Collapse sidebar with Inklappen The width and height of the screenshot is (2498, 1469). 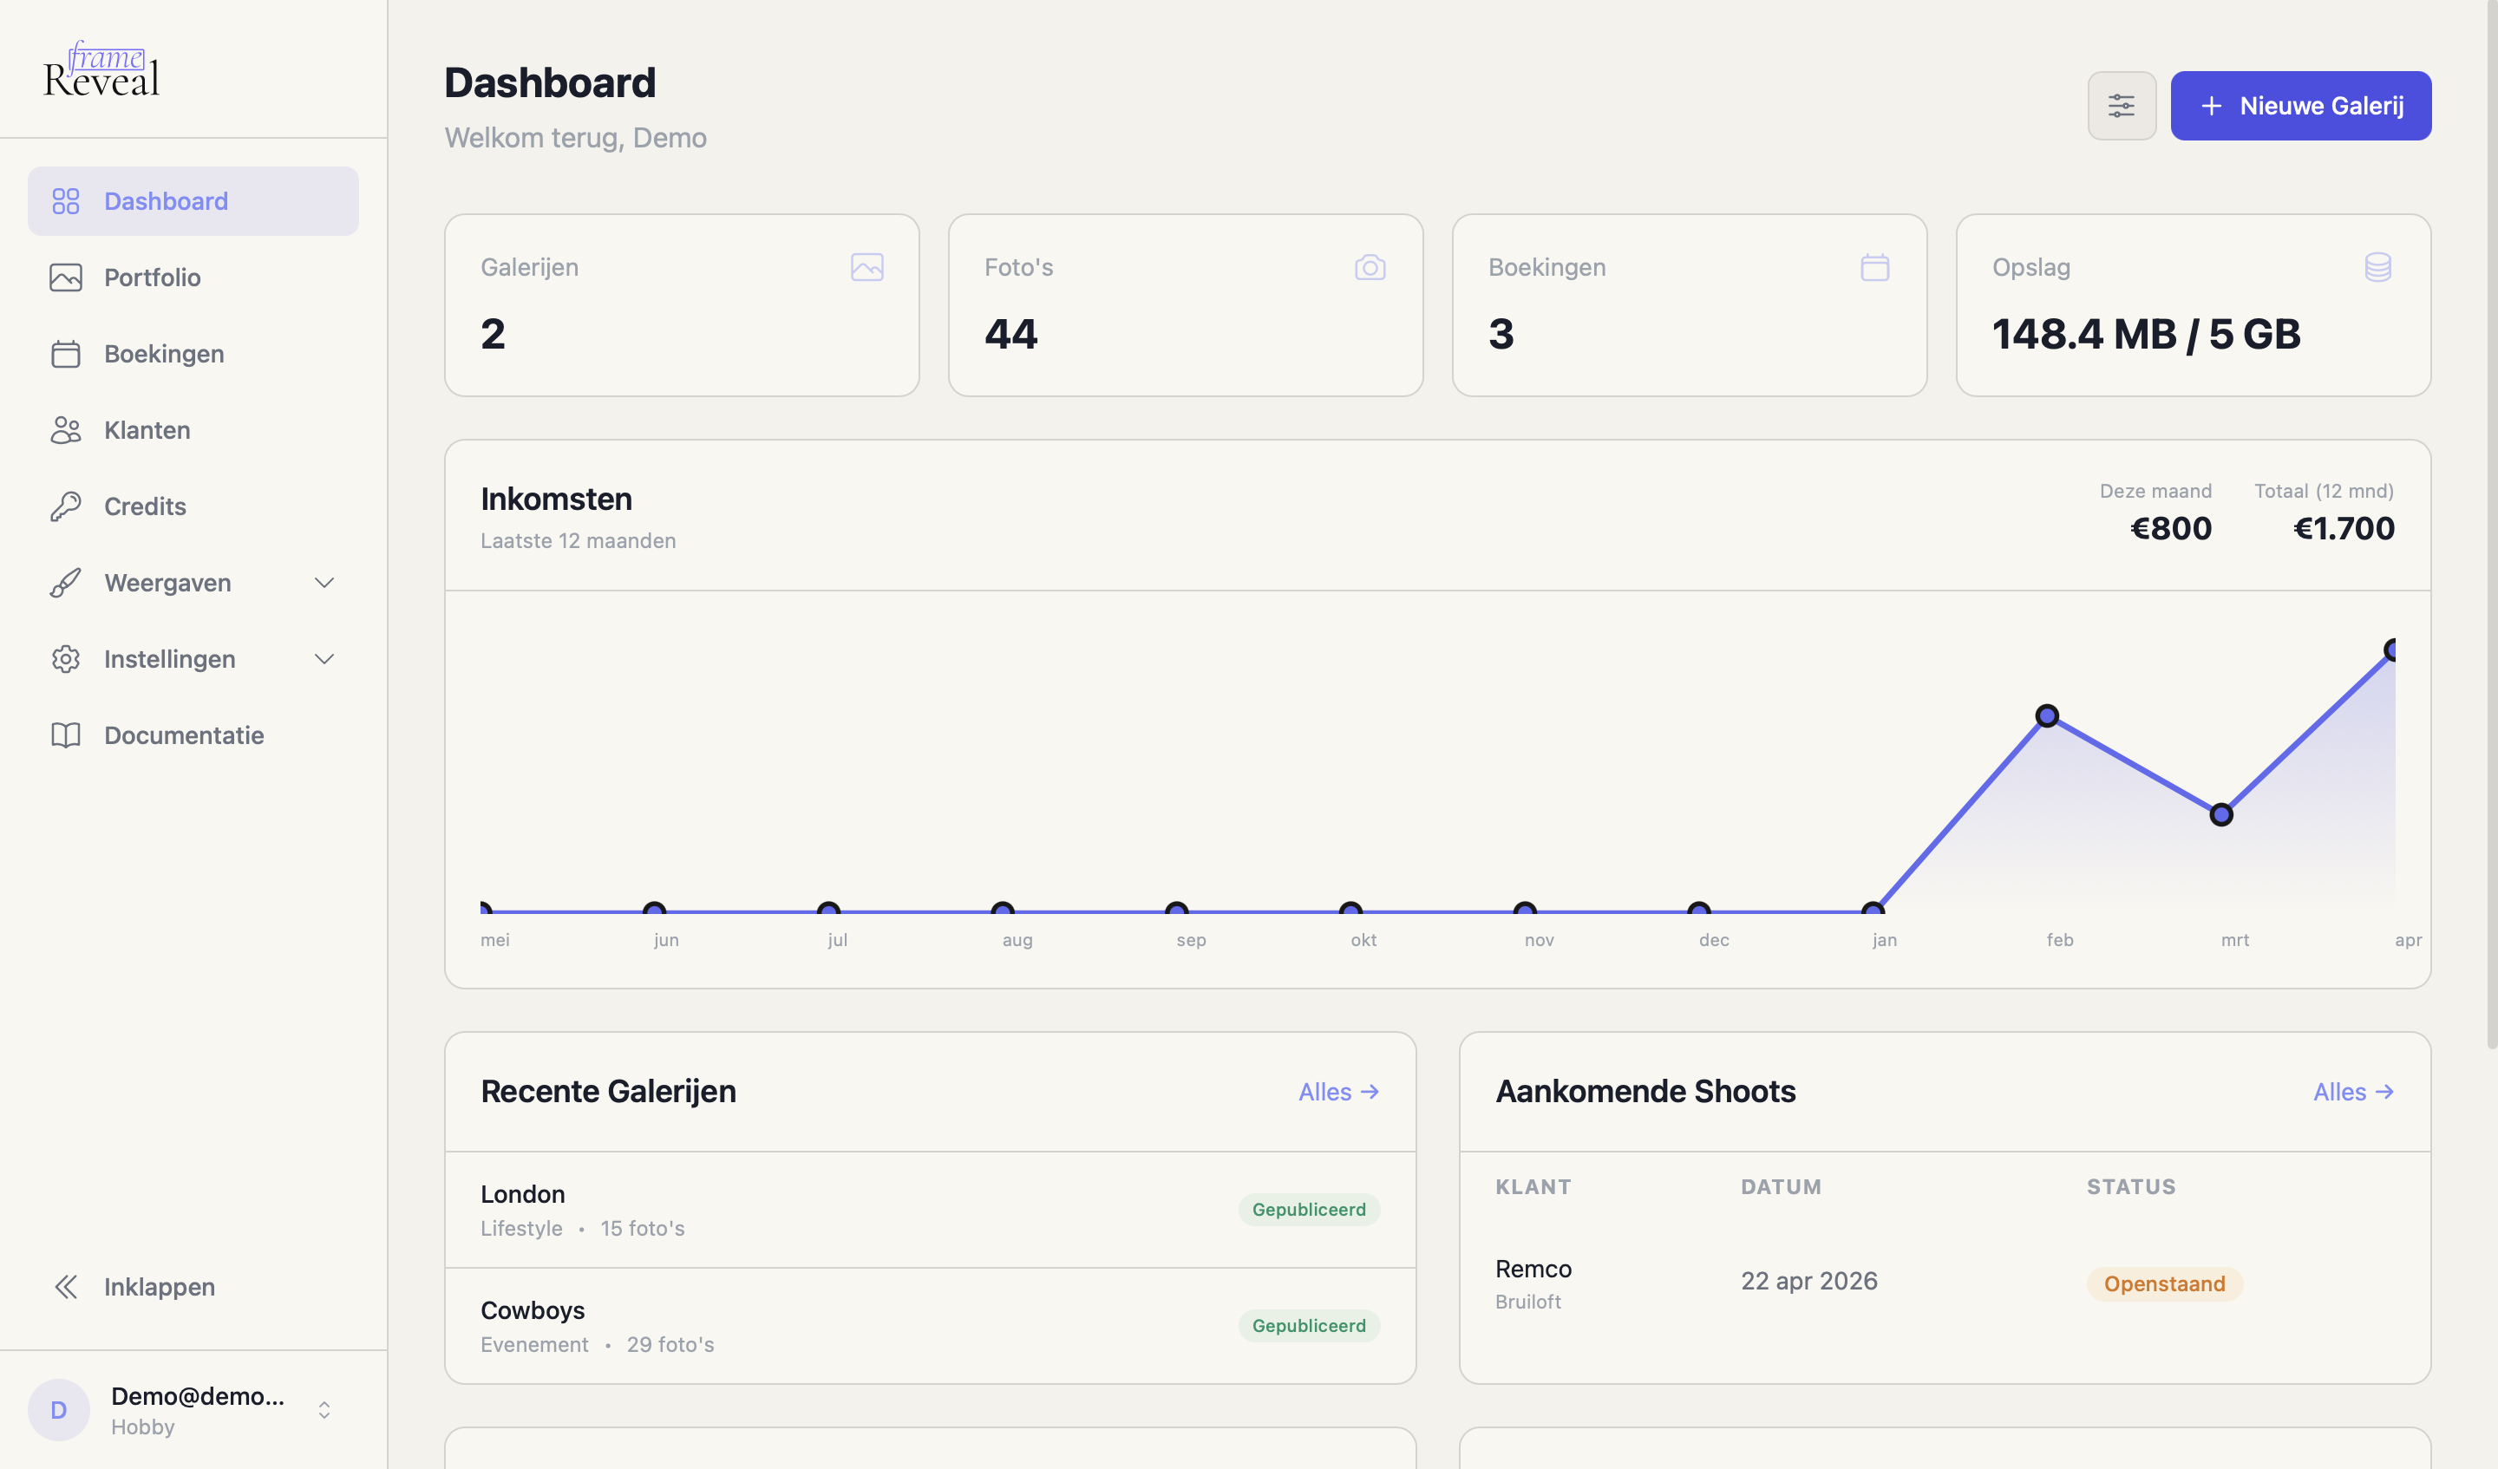coord(193,1287)
